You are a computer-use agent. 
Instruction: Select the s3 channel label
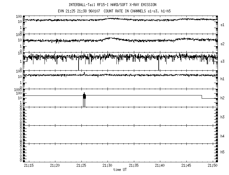click(x=223, y=61)
